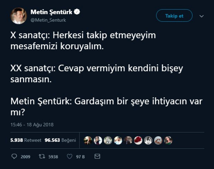
Task: Click the 97 B like count
Action: [x=80, y=157]
